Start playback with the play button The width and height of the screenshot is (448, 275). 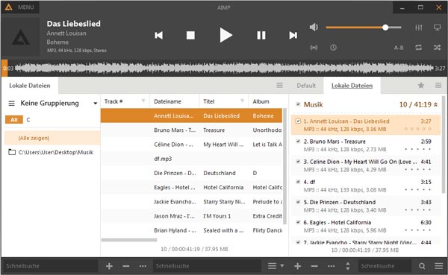pyautogui.click(x=226, y=35)
